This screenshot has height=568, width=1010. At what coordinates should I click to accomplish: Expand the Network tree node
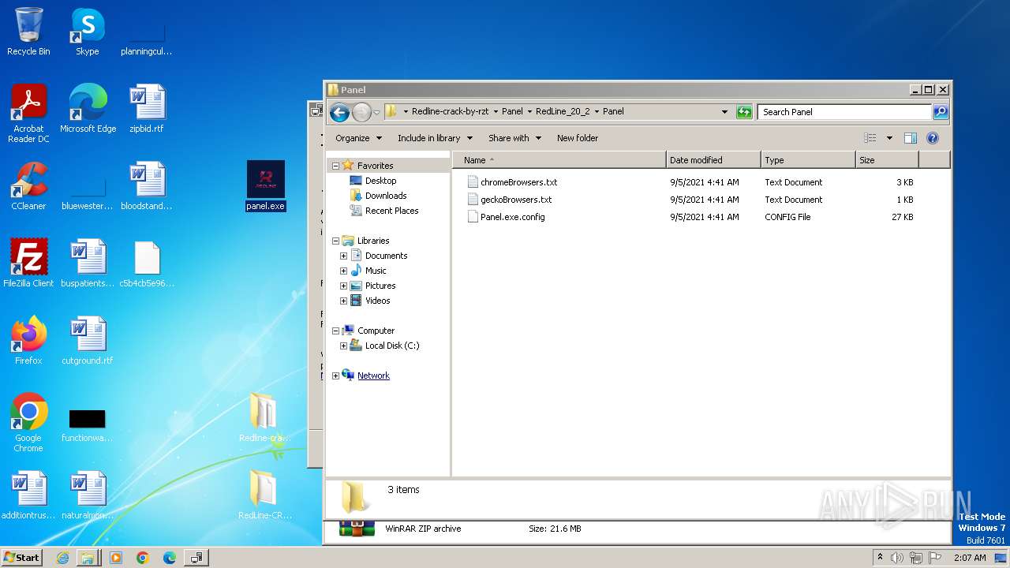(335, 376)
